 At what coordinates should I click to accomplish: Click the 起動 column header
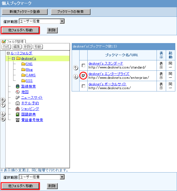point(171,55)
